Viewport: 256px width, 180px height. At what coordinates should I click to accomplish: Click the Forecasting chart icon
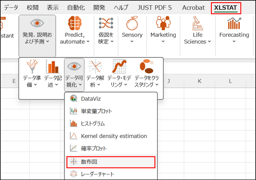pos(234,23)
